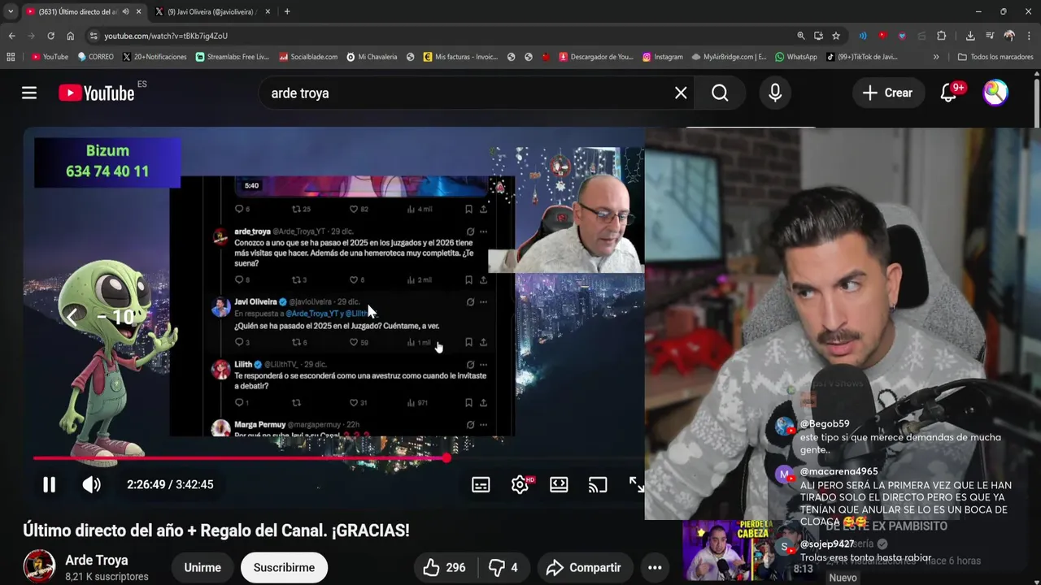Subscribe via the Suscribirme button

284,568
